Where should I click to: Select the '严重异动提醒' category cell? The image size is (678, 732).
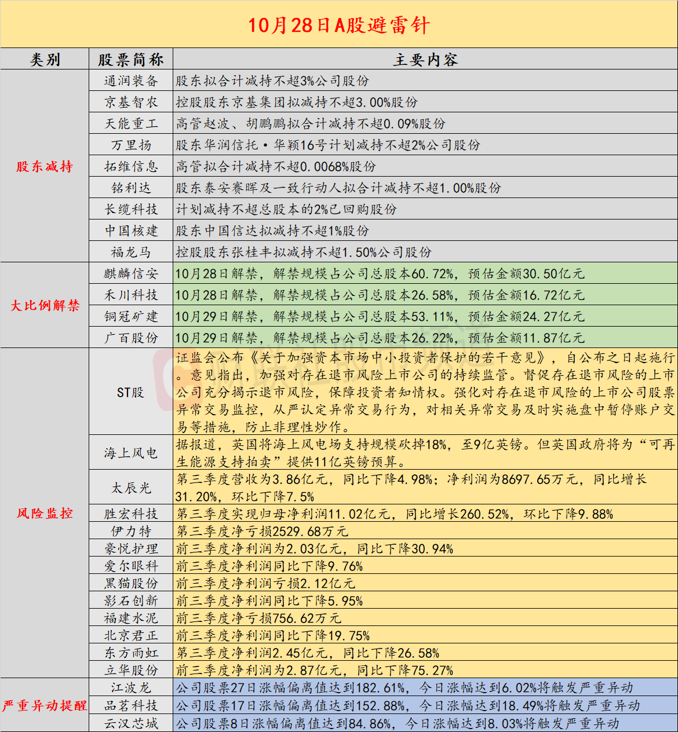pos(45,705)
